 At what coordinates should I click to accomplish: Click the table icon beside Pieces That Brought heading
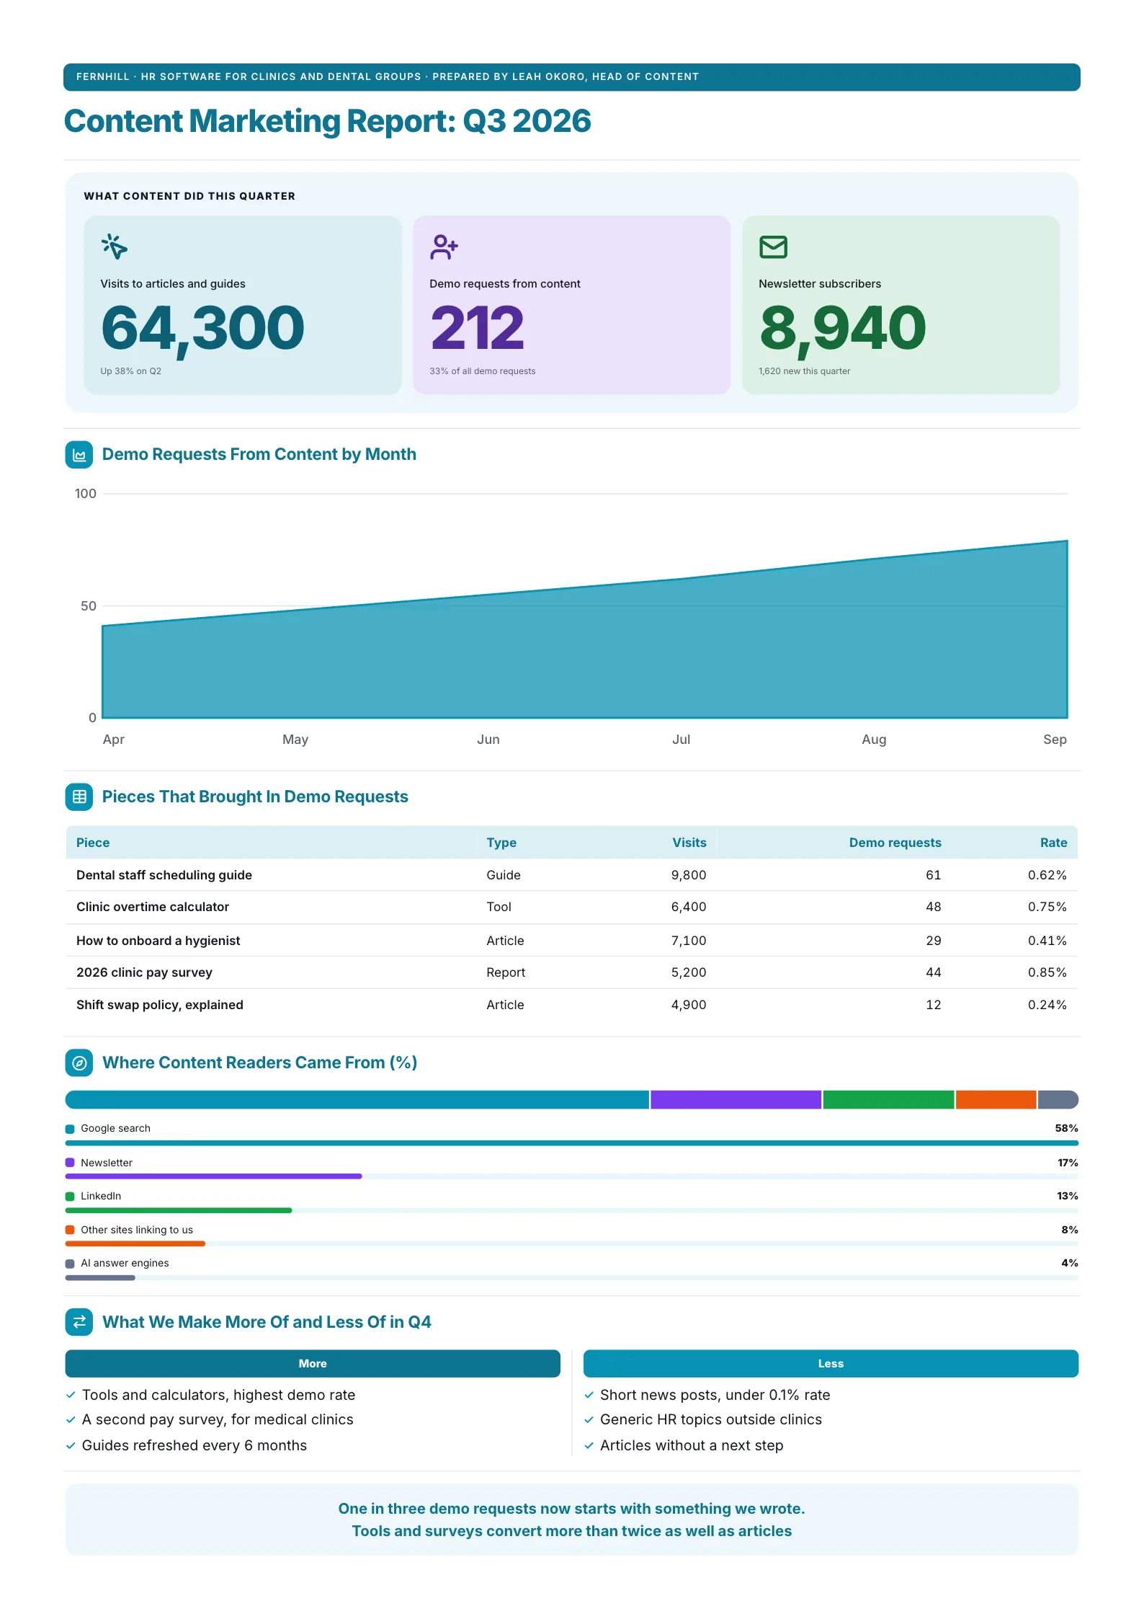pyautogui.click(x=79, y=797)
